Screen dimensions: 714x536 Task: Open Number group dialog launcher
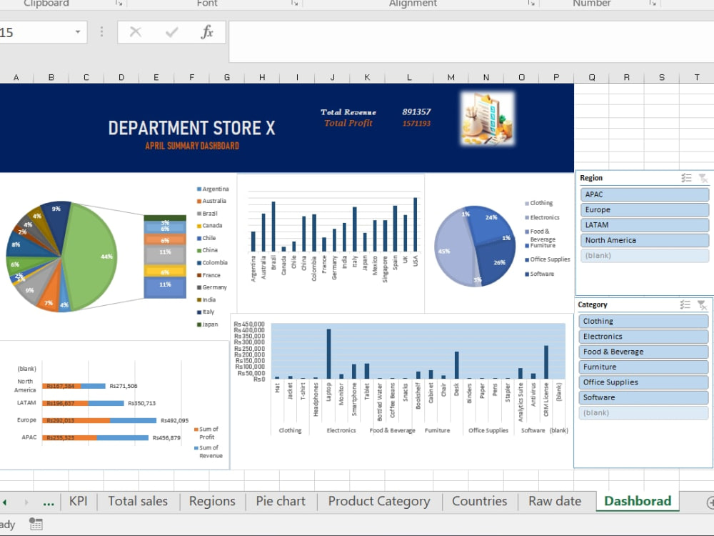pos(653,3)
